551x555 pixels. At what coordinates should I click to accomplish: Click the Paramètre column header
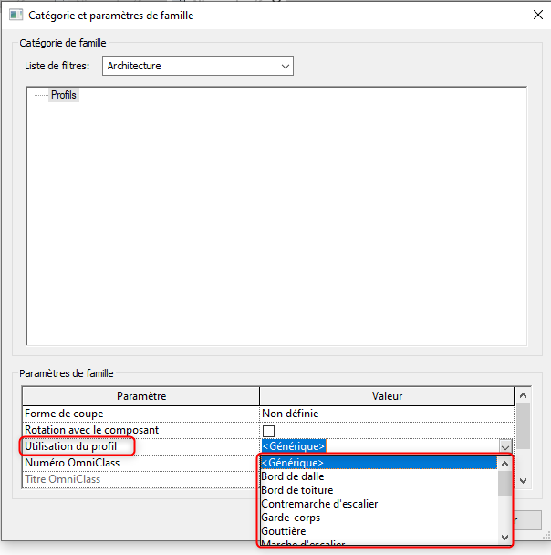[141, 396]
